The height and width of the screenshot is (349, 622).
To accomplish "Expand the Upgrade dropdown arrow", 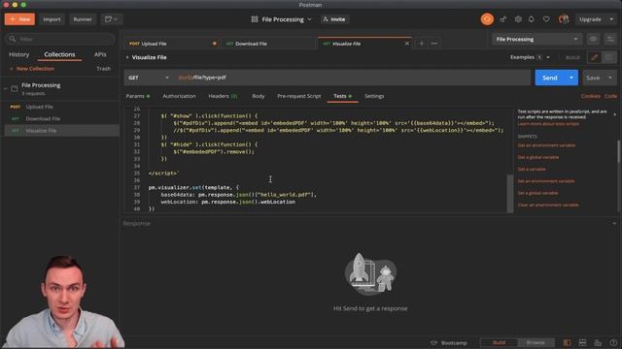I will [611, 19].
